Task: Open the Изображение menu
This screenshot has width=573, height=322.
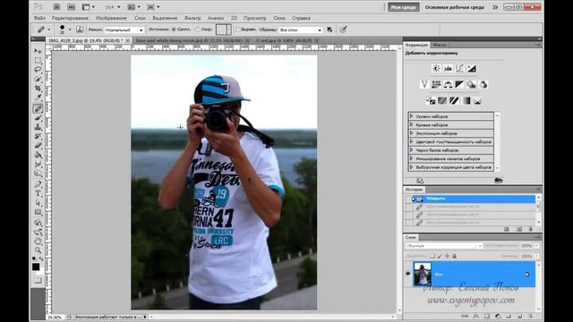Action: tap(111, 18)
